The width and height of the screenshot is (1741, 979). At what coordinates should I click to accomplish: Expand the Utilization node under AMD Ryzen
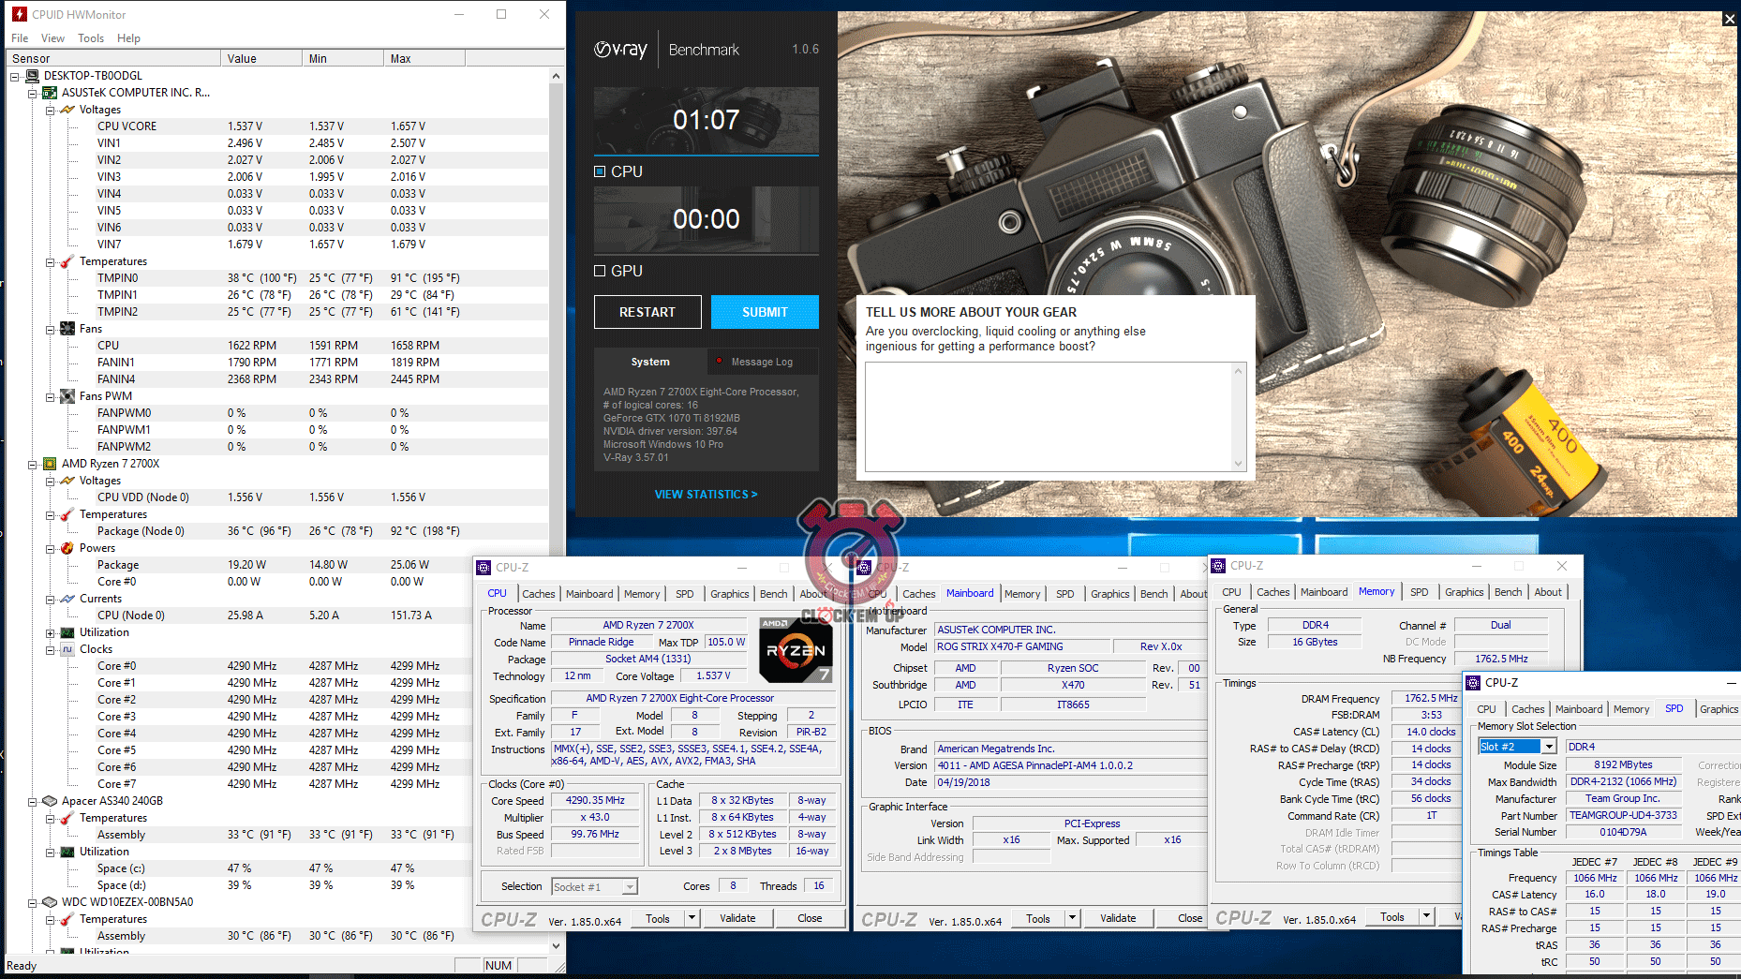pyautogui.click(x=51, y=632)
